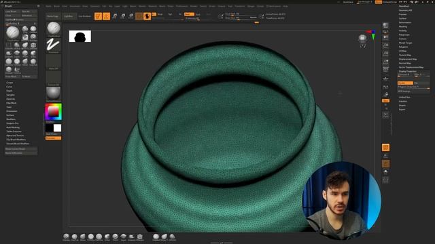Click the white secondary color swatch
Viewport: 435px width, 244px height.
[57, 128]
